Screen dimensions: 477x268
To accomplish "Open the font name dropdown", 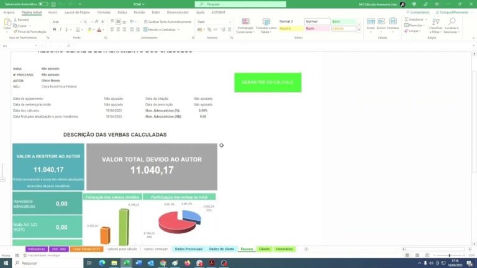I will pos(81,22).
